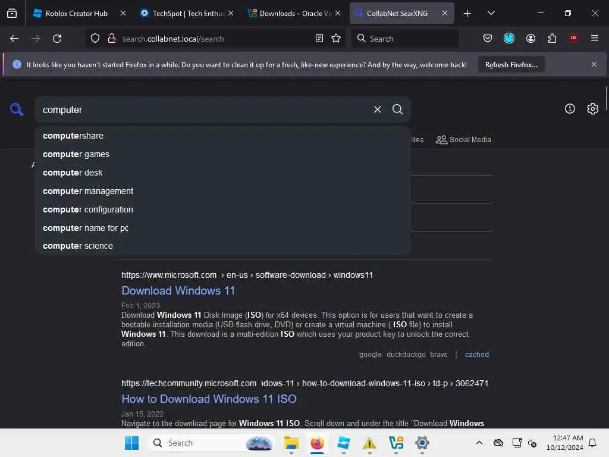
Task: Open Download Windows 11 result link
Action: (178, 290)
